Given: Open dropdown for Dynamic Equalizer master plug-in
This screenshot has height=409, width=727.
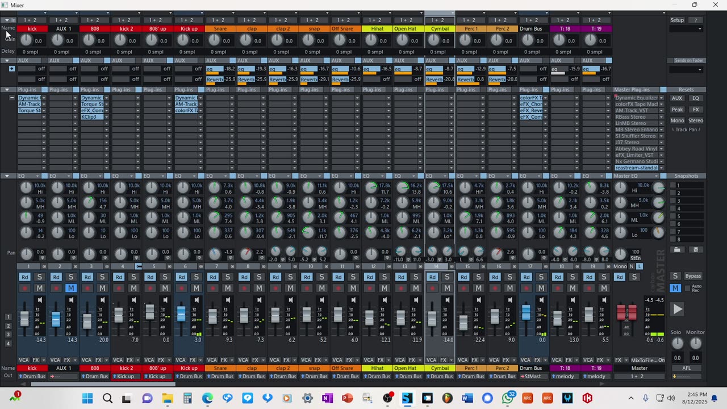Looking at the screenshot, I should pyautogui.click(x=661, y=98).
